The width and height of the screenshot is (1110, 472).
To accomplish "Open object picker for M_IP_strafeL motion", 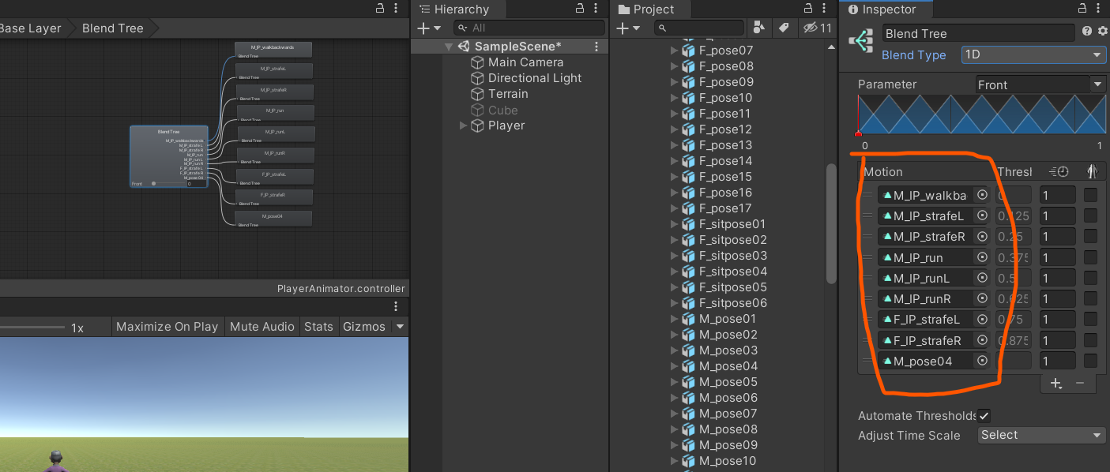I will [983, 215].
